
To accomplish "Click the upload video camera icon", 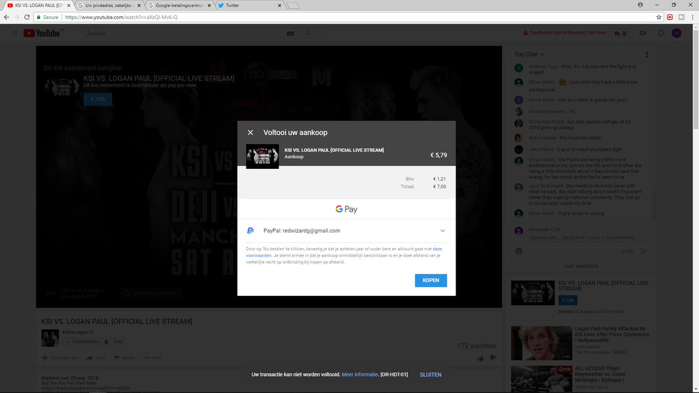I will point(644,33).
